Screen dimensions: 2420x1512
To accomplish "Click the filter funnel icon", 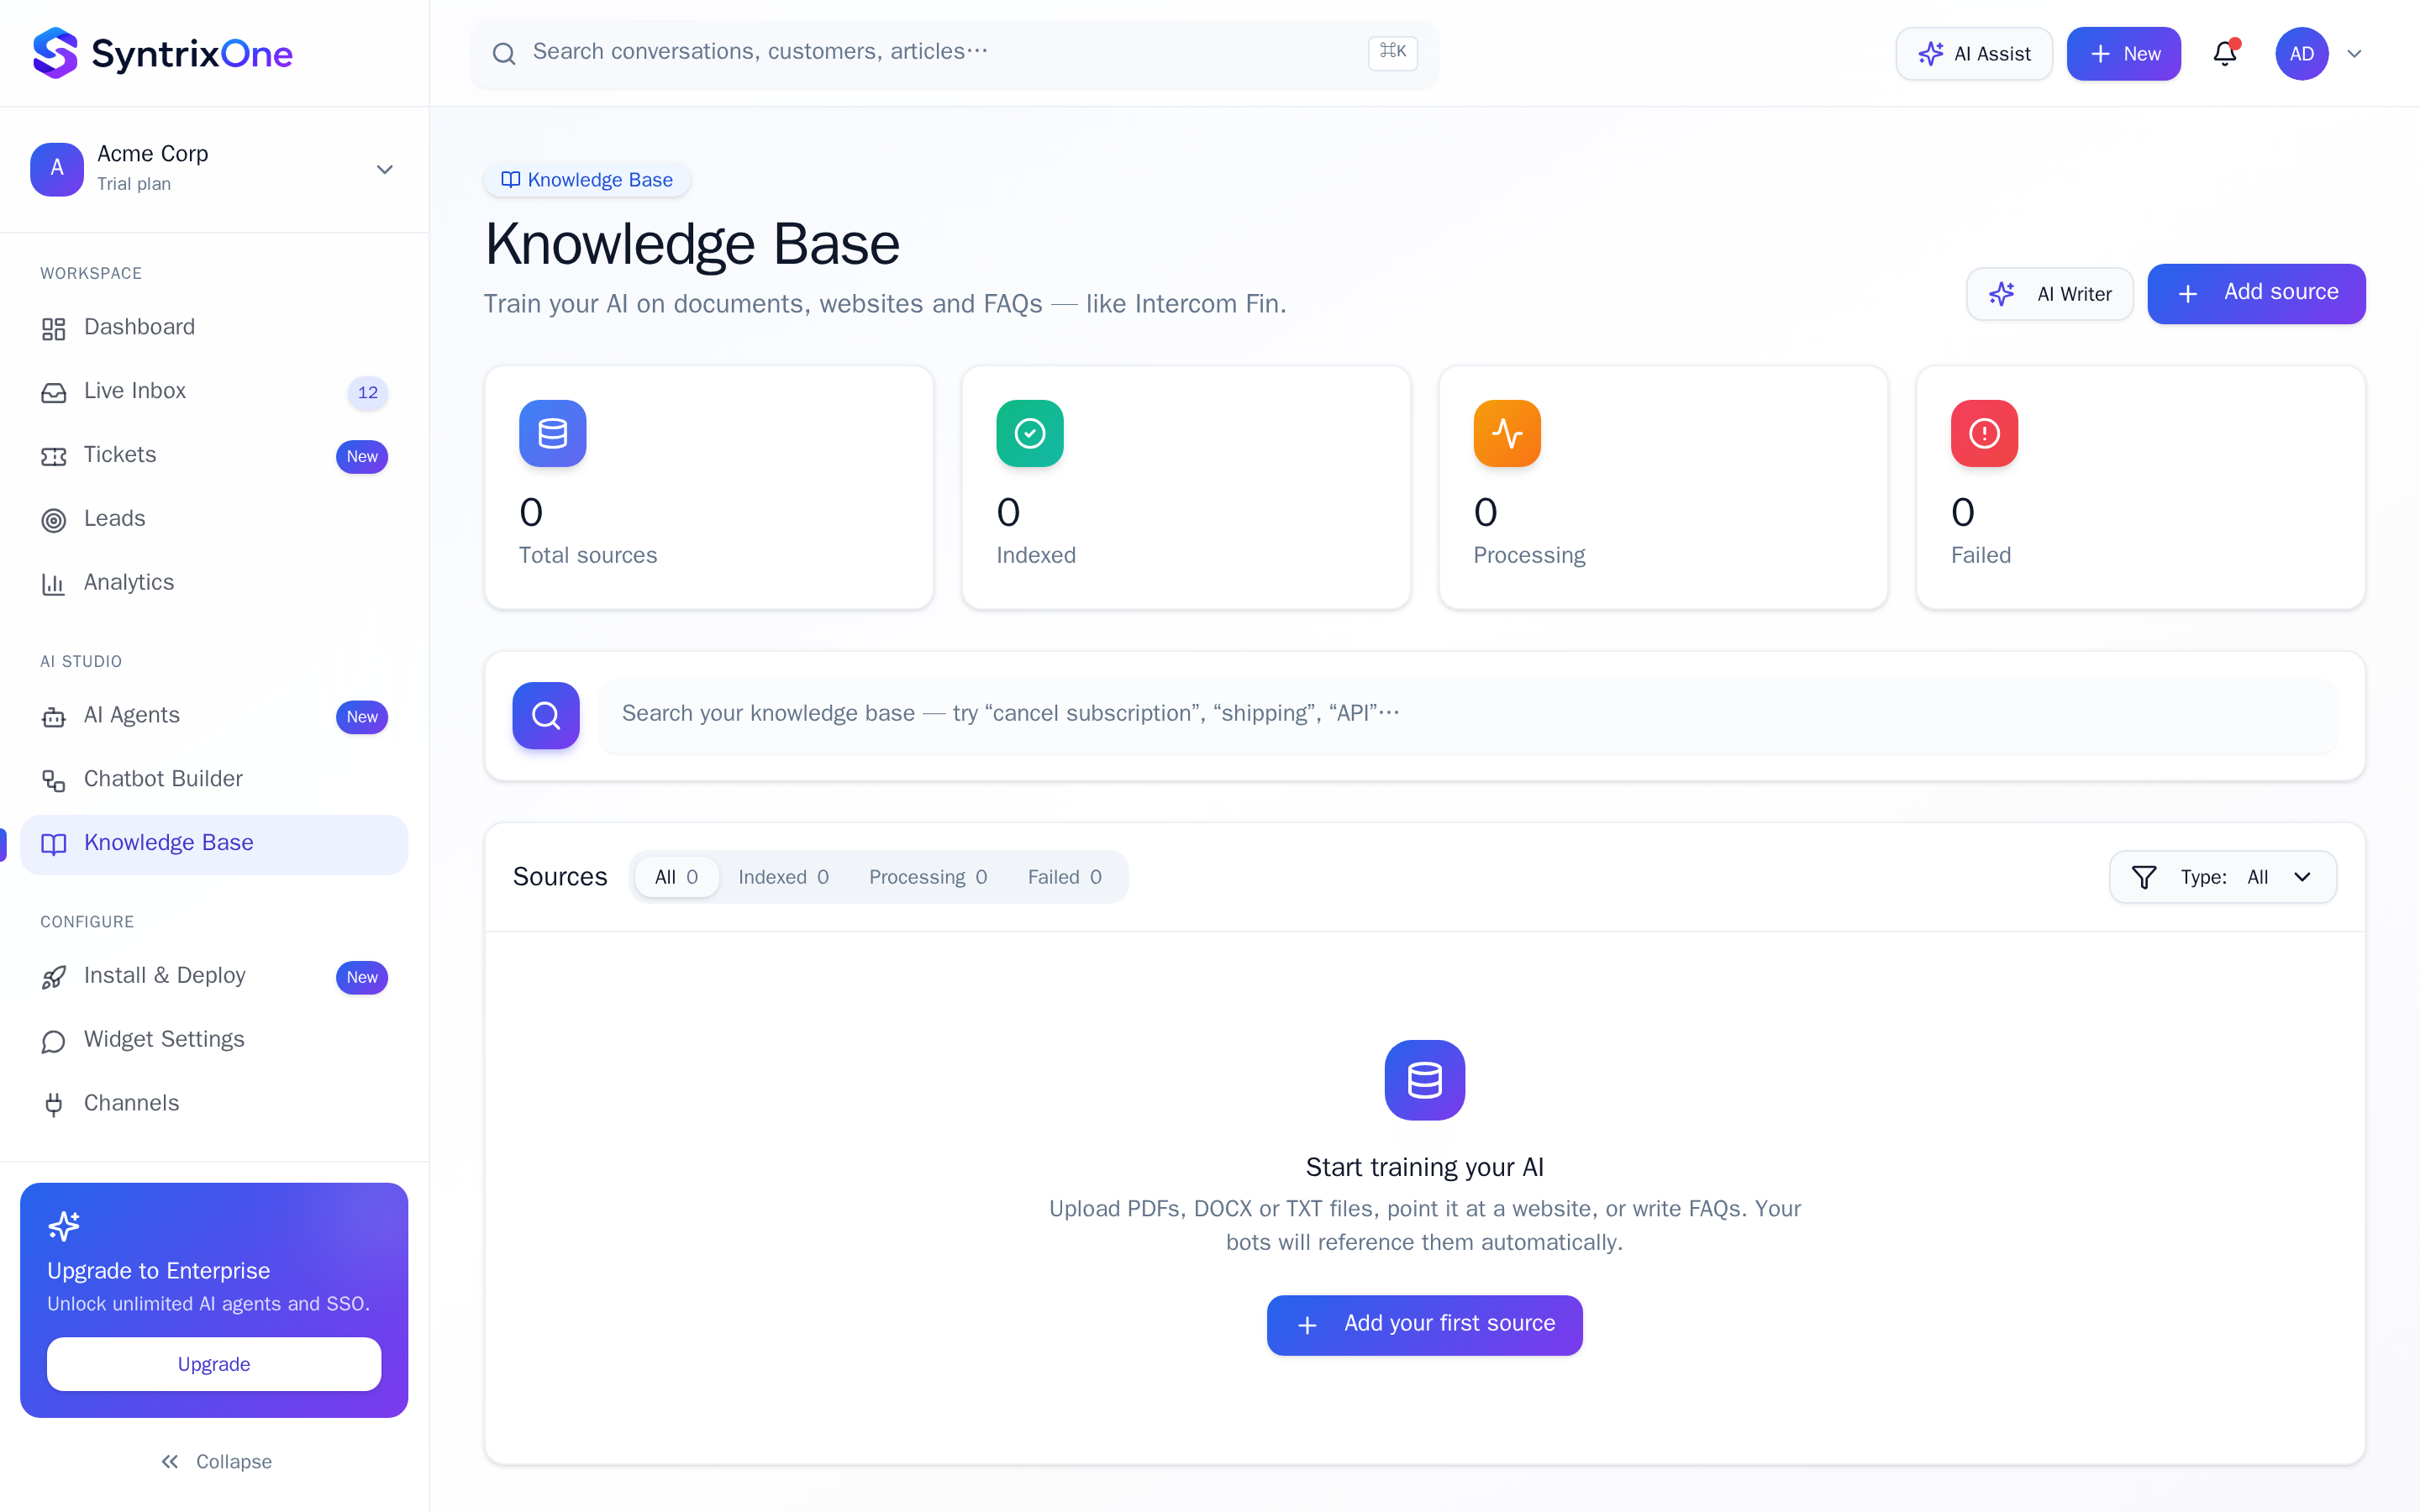I will pos(2144,877).
